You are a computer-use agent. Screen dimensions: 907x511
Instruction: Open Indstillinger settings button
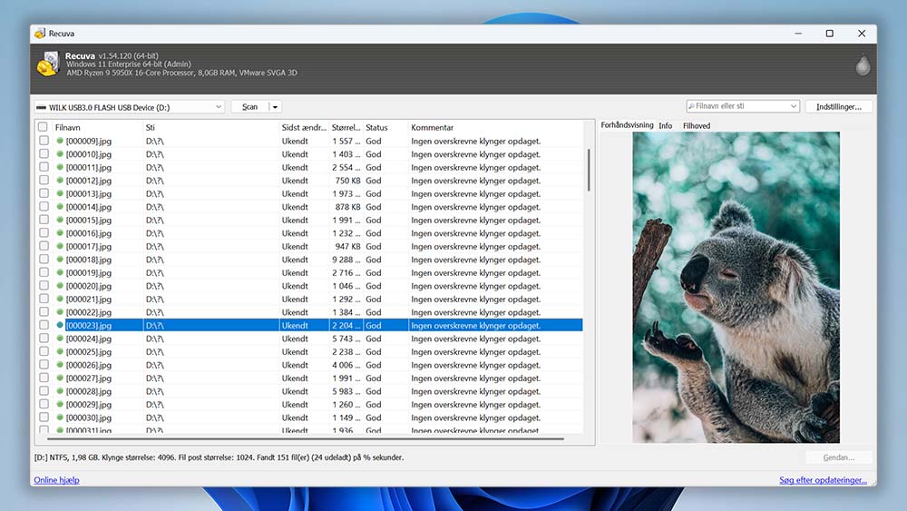(839, 107)
